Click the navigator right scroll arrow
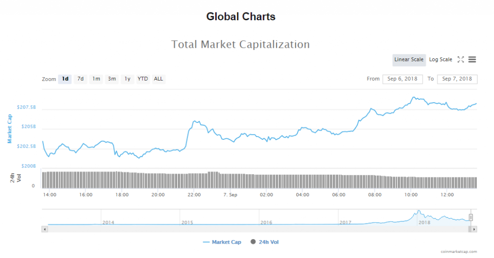The width and height of the screenshot is (494, 258). pyautogui.click(x=474, y=229)
